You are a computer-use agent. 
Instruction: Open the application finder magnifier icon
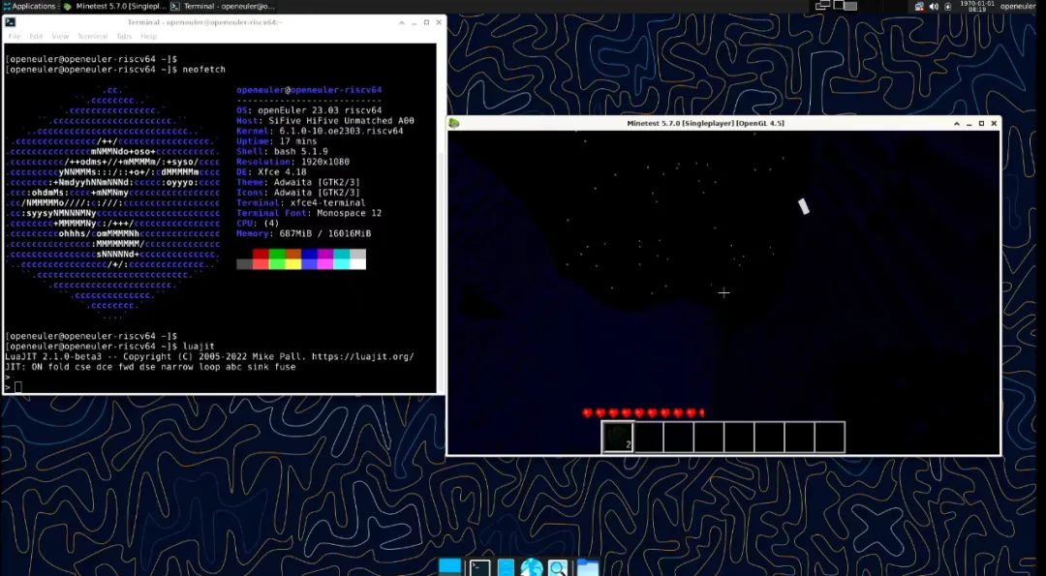(558, 568)
